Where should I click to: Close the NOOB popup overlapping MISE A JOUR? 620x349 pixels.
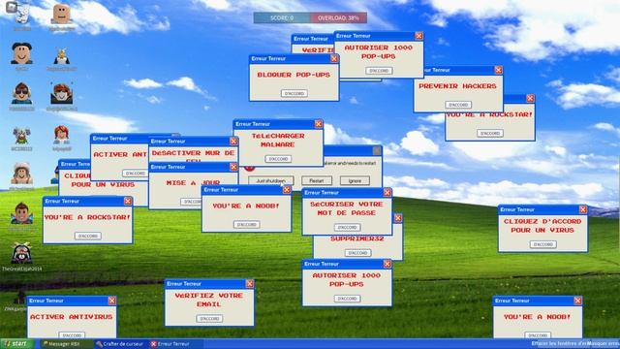coord(287,190)
